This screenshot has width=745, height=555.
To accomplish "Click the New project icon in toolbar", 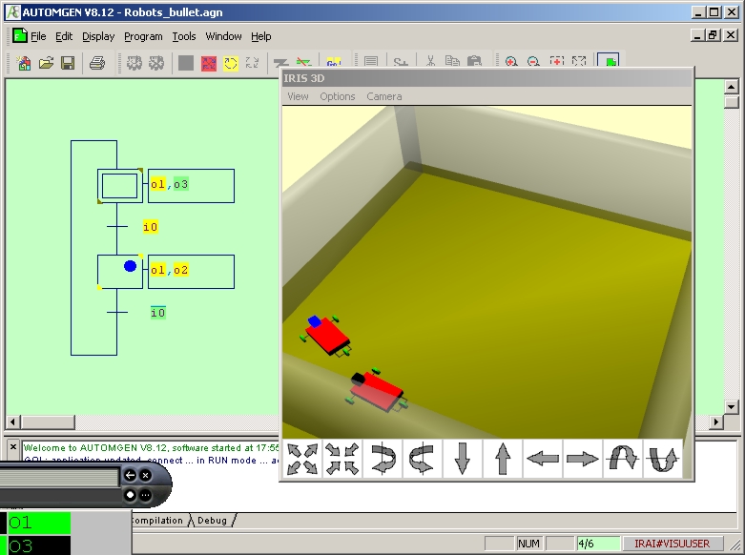I will [x=23, y=63].
